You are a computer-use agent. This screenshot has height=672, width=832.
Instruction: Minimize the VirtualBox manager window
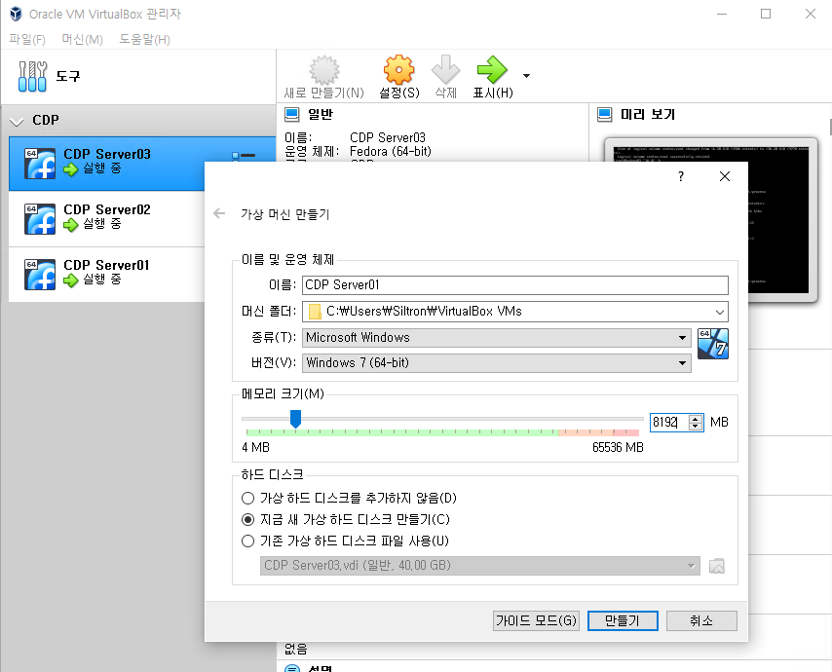(x=722, y=14)
